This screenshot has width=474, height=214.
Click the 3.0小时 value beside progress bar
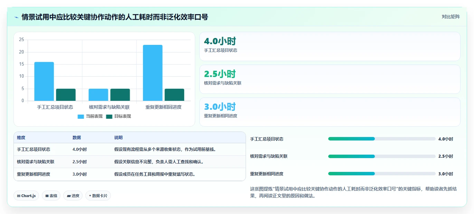446,174
